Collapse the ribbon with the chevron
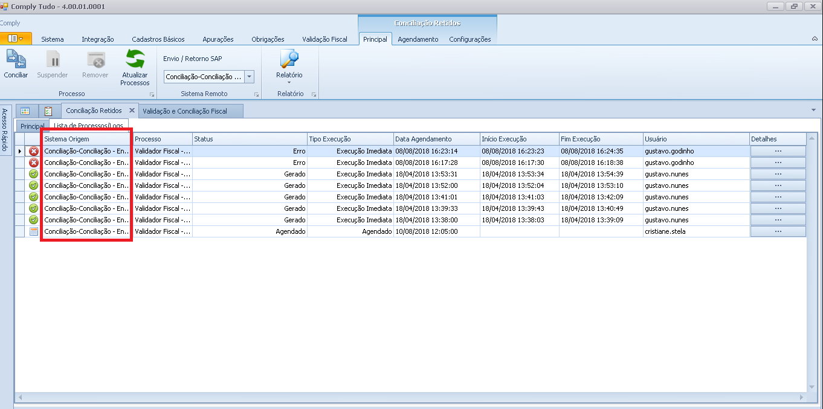The height and width of the screenshot is (409, 823). (815, 39)
